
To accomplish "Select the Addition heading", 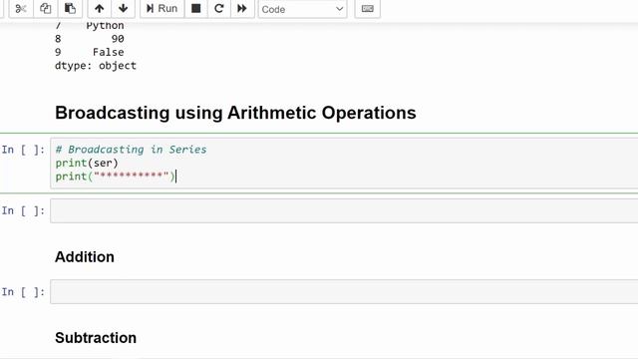I will [85, 257].
